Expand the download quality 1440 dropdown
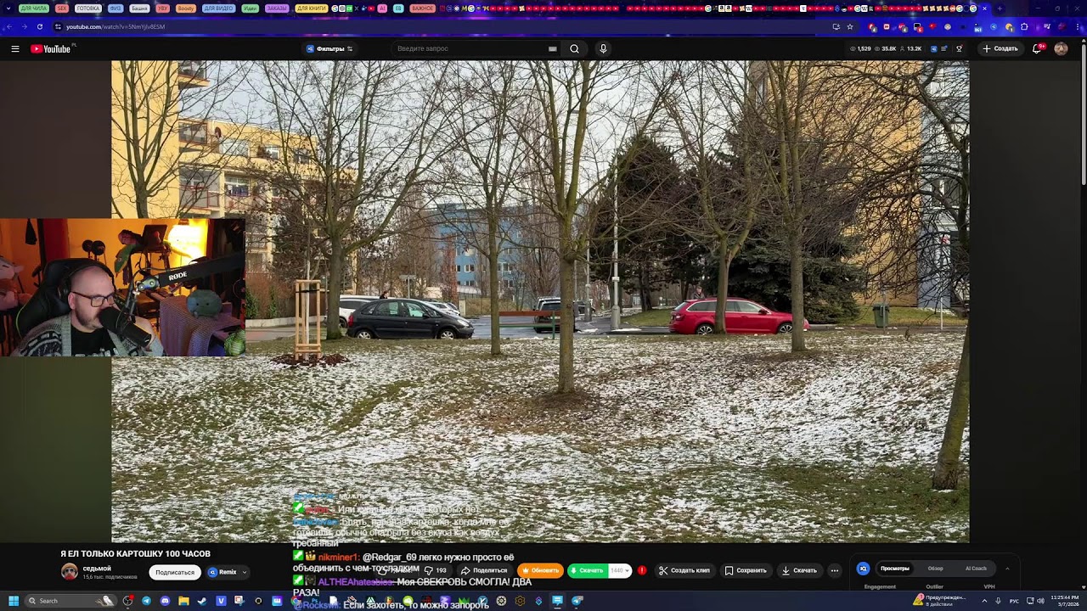This screenshot has width=1087, height=611. 620,570
